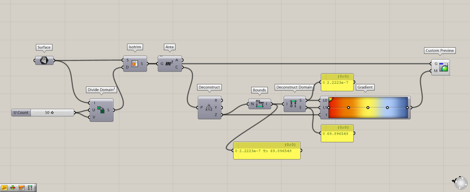Click the compass navigation widget in the corner

[x=460, y=183]
